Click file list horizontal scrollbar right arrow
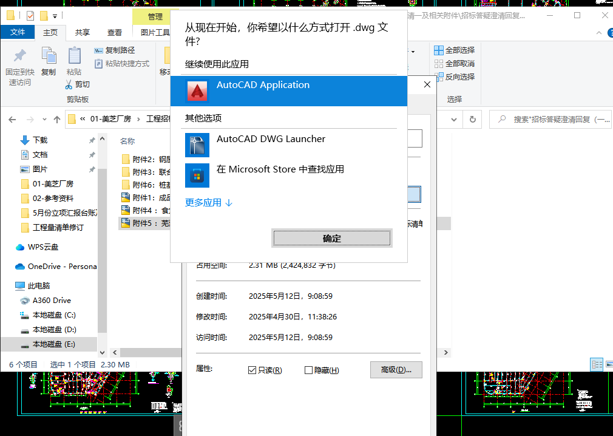The width and height of the screenshot is (613, 436). [x=445, y=352]
